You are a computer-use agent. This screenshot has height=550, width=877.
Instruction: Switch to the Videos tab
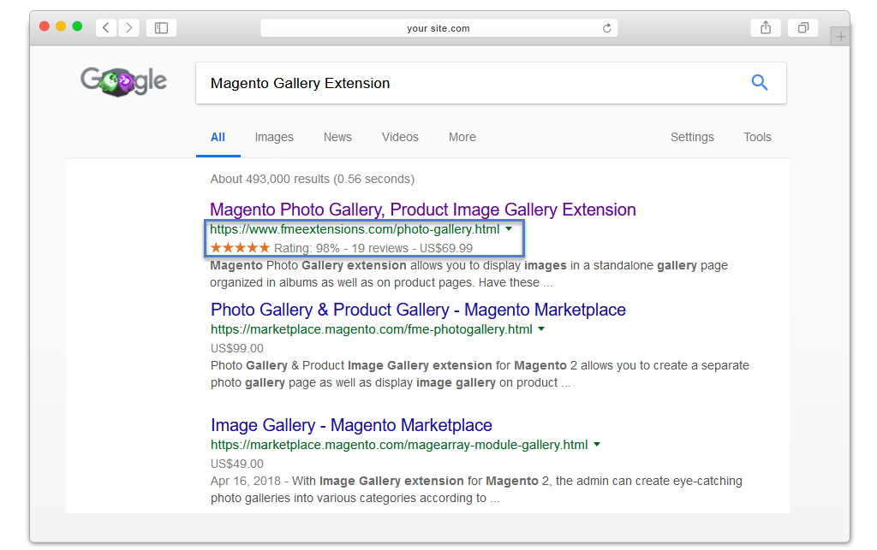[400, 138]
